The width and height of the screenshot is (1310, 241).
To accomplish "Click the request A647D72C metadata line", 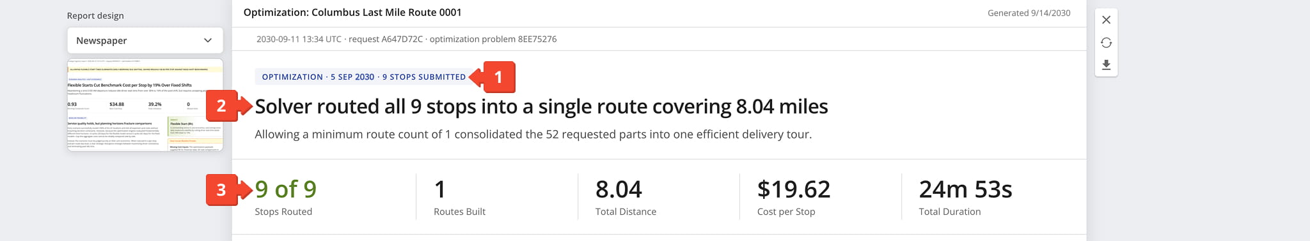I will (x=406, y=39).
